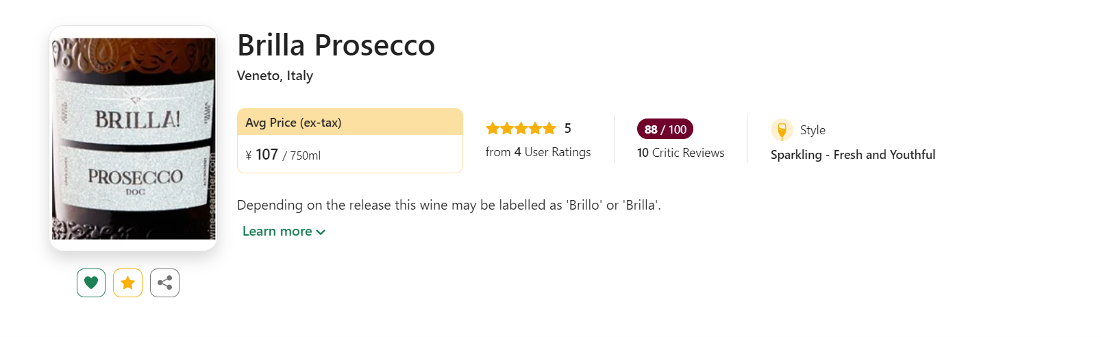The height and width of the screenshot is (337, 1101).
Task: Open the Veneto, Italy region link
Action: pos(275,76)
